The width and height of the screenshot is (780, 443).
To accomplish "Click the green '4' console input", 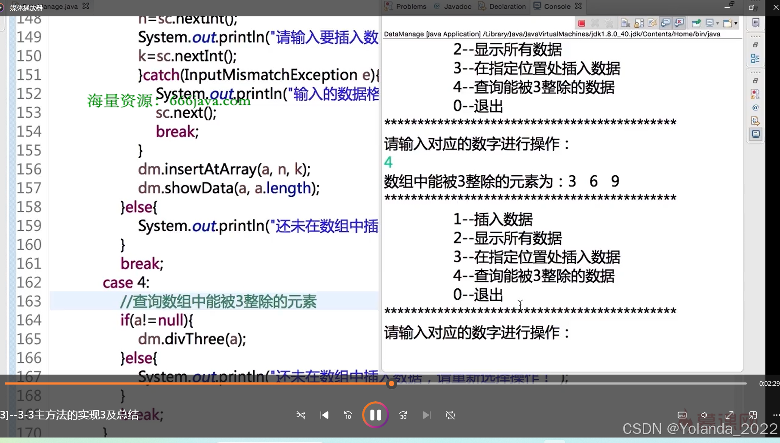I will coord(388,162).
